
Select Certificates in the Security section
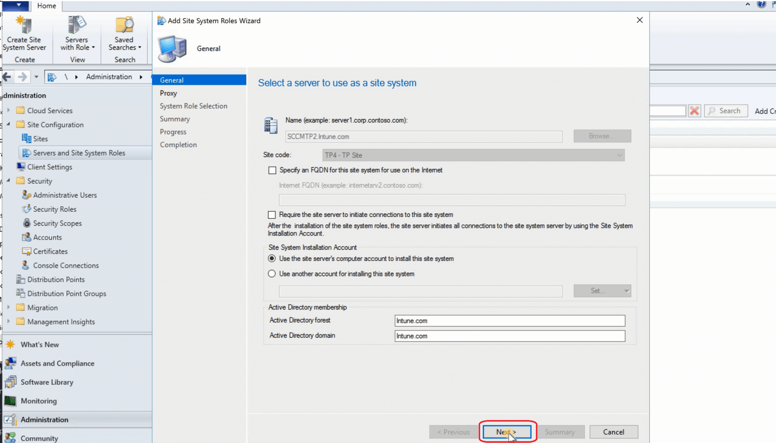50,251
